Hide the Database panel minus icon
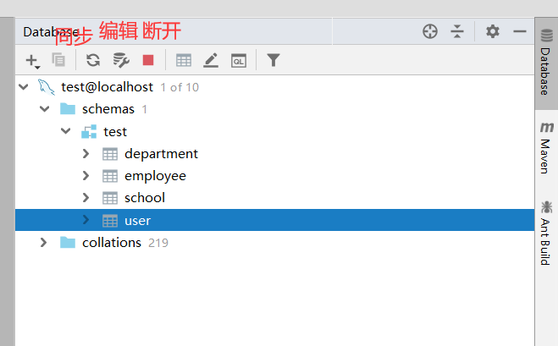558x346 pixels. tap(520, 31)
